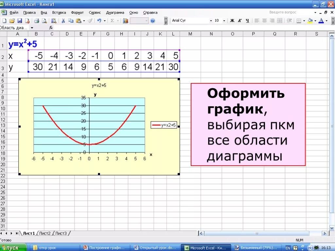Image resolution: width=335 pixels, height=251 pixels.
Task: Open the zoom percentage combo box
Action: 139,21
